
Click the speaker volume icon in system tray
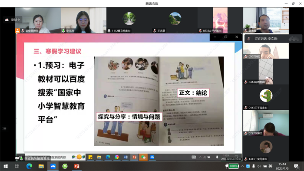(x=259, y=166)
